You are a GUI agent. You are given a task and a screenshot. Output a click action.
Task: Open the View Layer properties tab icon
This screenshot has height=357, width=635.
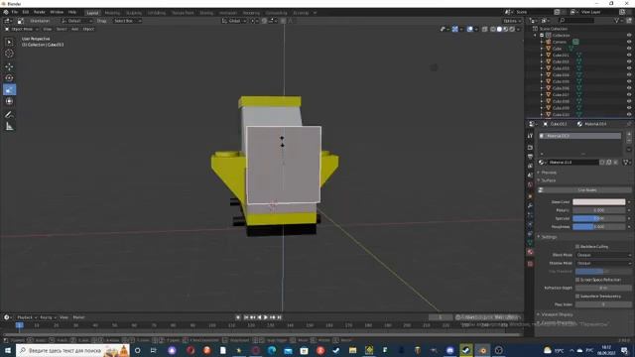(530, 166)
